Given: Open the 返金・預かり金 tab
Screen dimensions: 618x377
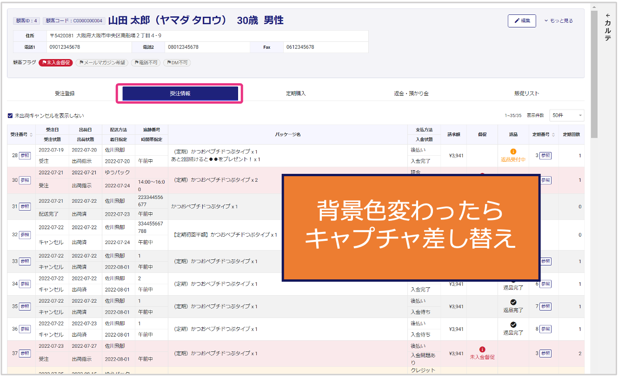Looking at the screenshot, I should [x=411, y=93].
